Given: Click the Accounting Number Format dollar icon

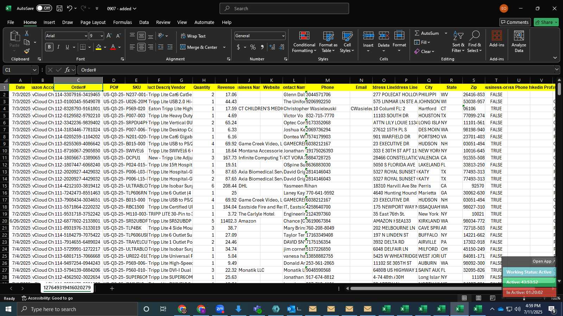Looking at the screenshot, I should pos(238,47).
